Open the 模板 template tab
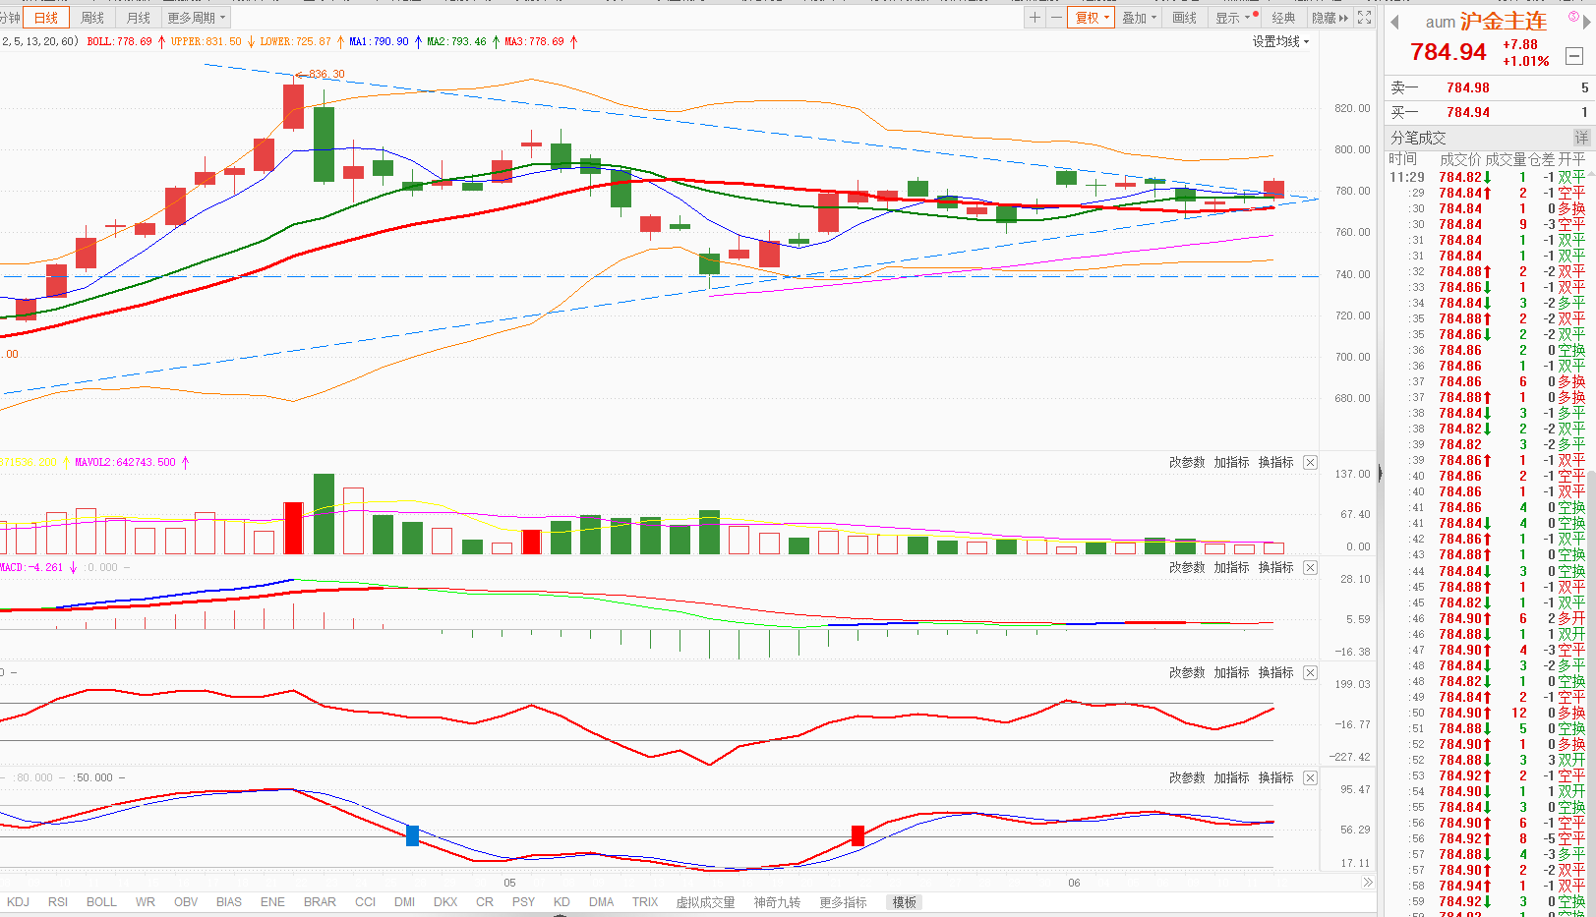Image resolution: width=1596 pixels, height=917 pixels. 904,902
